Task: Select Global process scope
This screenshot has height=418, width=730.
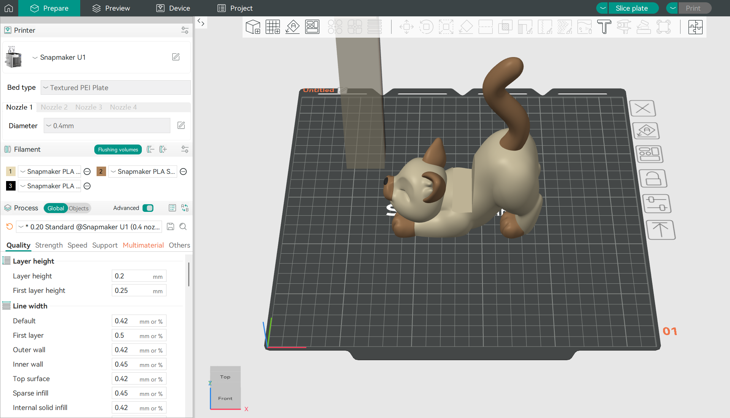Action: point(56,208)
